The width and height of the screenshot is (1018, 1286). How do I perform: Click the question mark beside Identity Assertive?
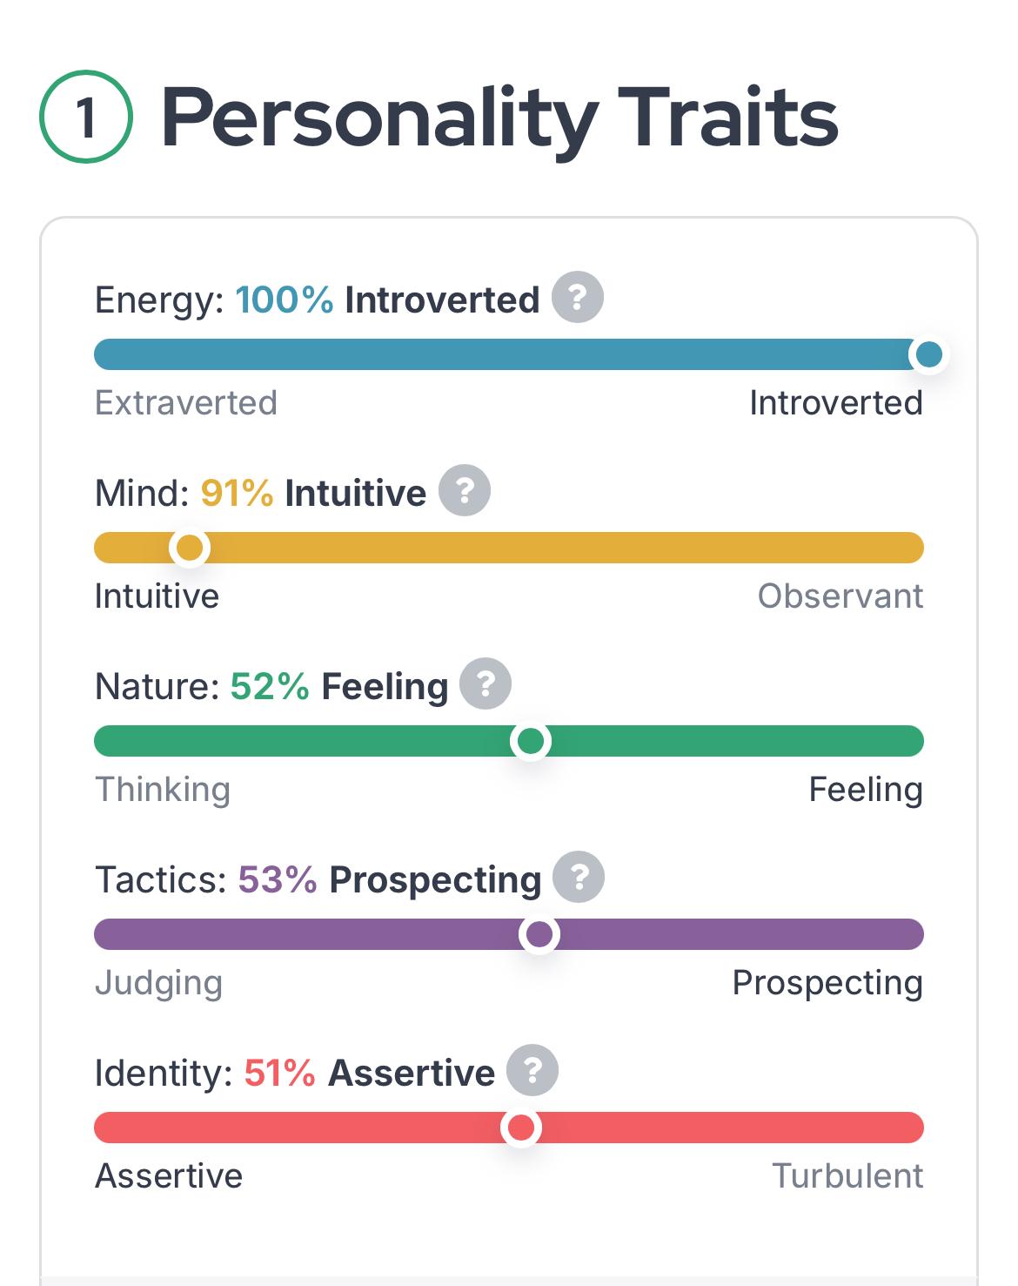532,1071
